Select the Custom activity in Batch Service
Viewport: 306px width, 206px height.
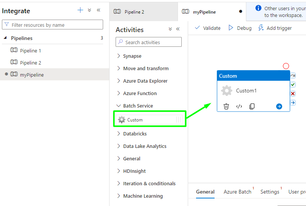pyautogui.click(x=149, y=120)
